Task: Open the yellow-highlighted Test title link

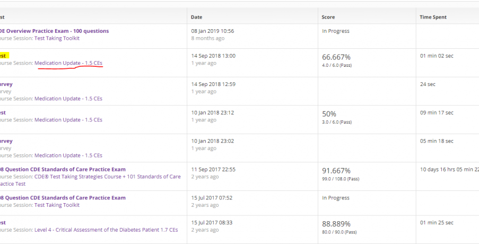Action: pyautogui.click(x=3, y=55)
